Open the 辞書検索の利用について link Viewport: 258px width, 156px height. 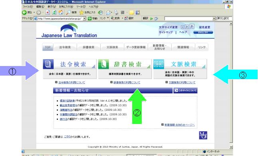[x=127, y=82]
